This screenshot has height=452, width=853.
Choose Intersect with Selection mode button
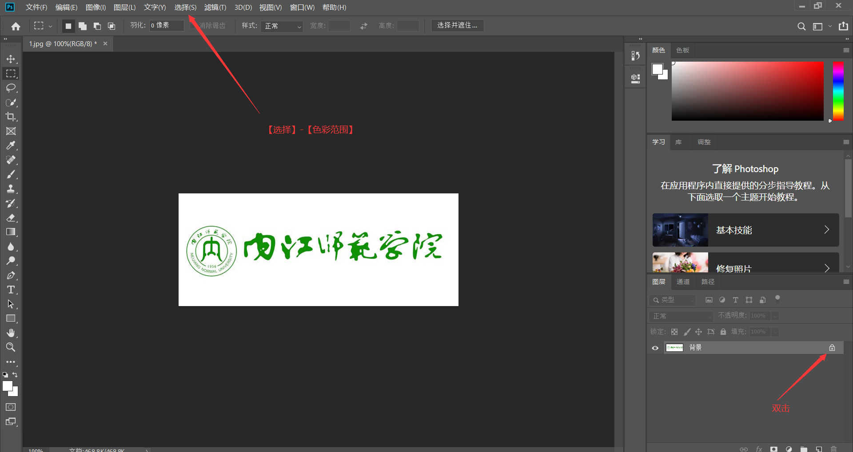pyautogui.click(x=112, y=26)
